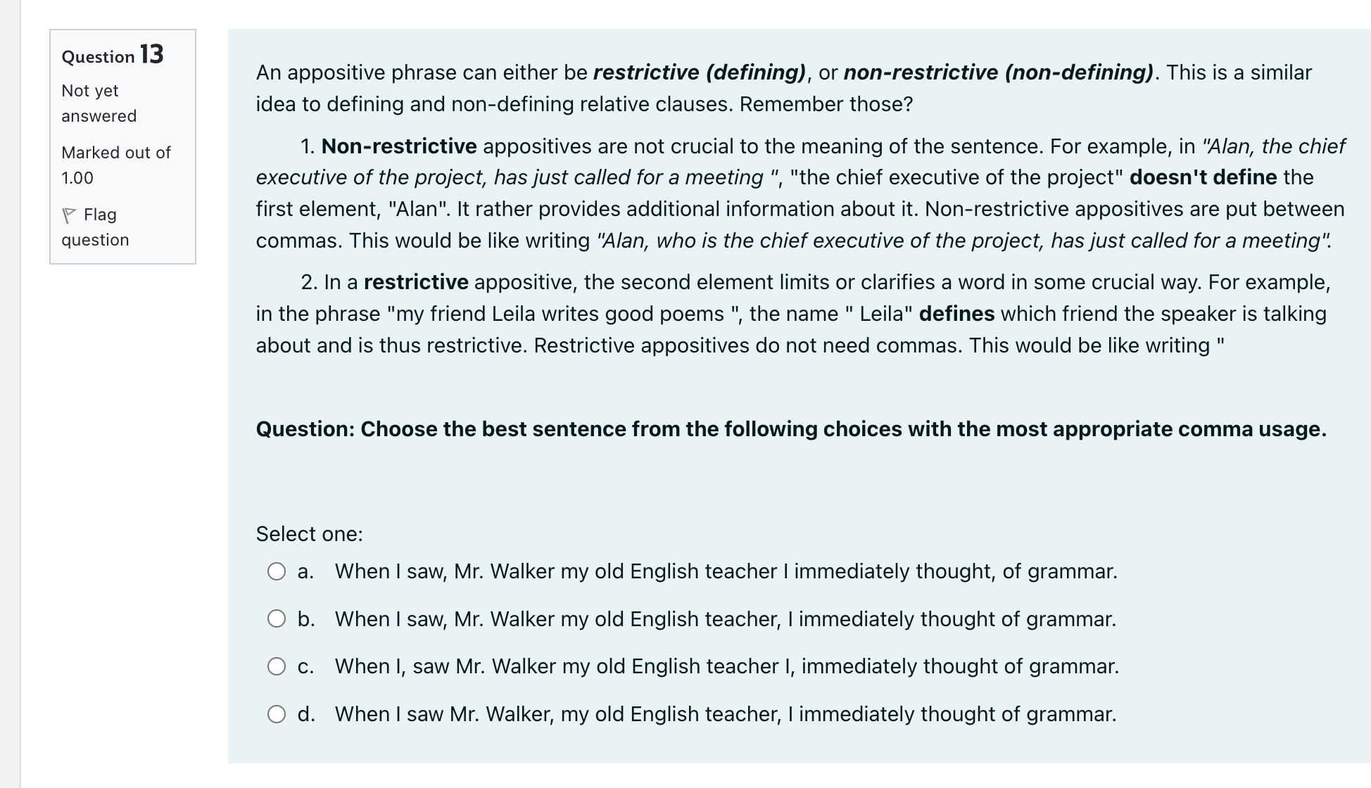Click the flag icon beside Flag question

pyautogui.click(x=69, y=215)
